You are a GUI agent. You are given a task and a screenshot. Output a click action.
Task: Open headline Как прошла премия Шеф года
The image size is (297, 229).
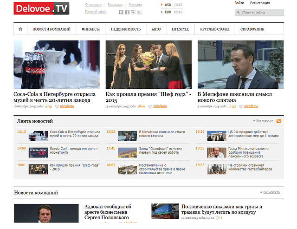pos(148,97)
